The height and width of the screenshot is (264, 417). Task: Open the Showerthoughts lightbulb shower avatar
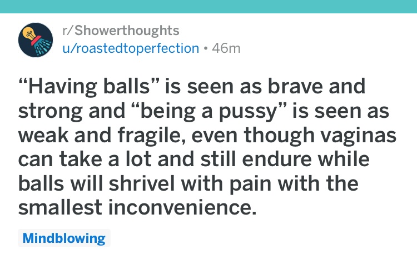pyautogui.click(x=36, y=40)
